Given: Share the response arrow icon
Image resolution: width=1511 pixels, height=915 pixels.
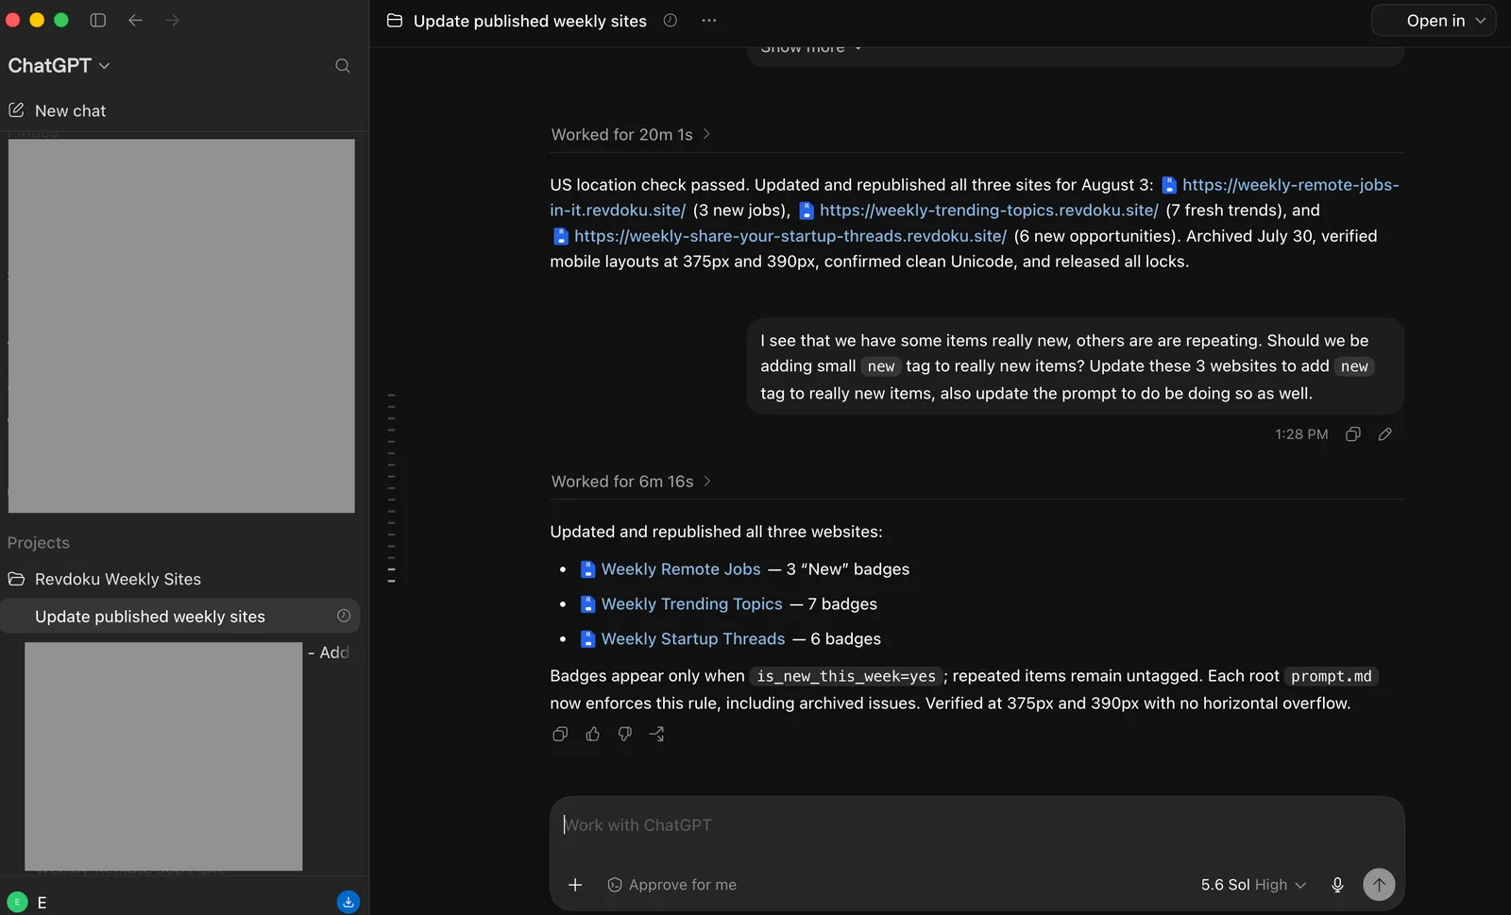Looking at the screenshot, I should pyautogui.click(x=656, y=734).
